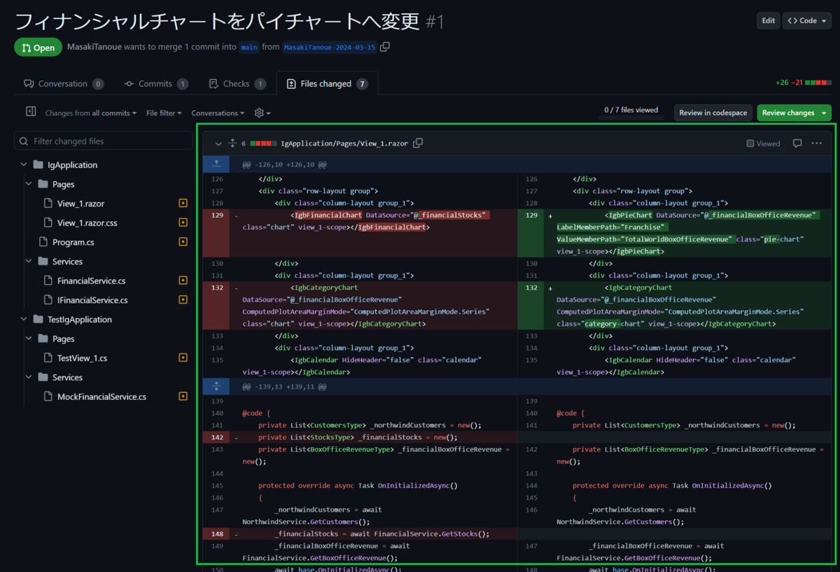840x572 pixels.
Task: Mark View_1.razor as Viewed
Action: pos(763,144)
